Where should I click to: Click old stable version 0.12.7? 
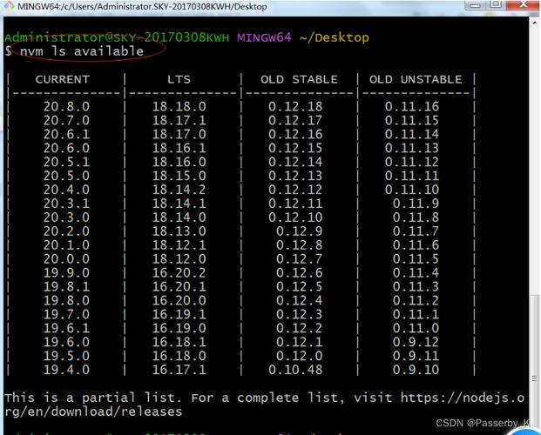click(300, 259)
